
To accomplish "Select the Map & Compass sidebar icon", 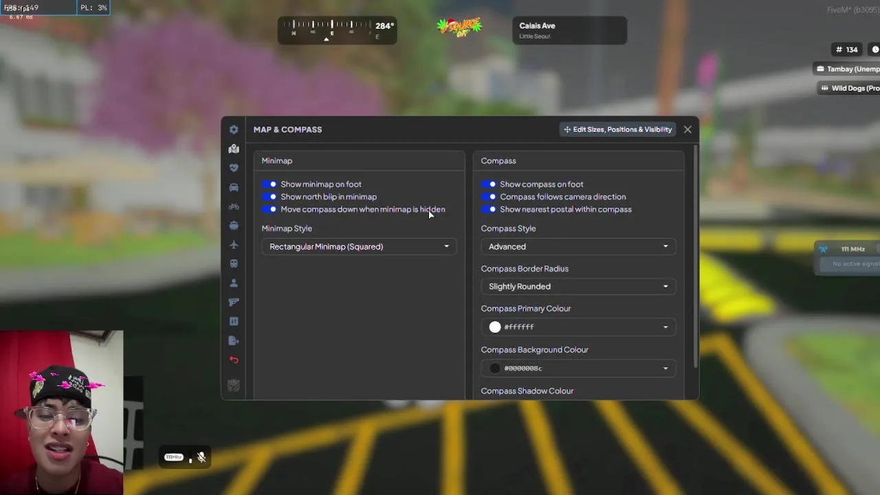I will (x=234, y=148).
